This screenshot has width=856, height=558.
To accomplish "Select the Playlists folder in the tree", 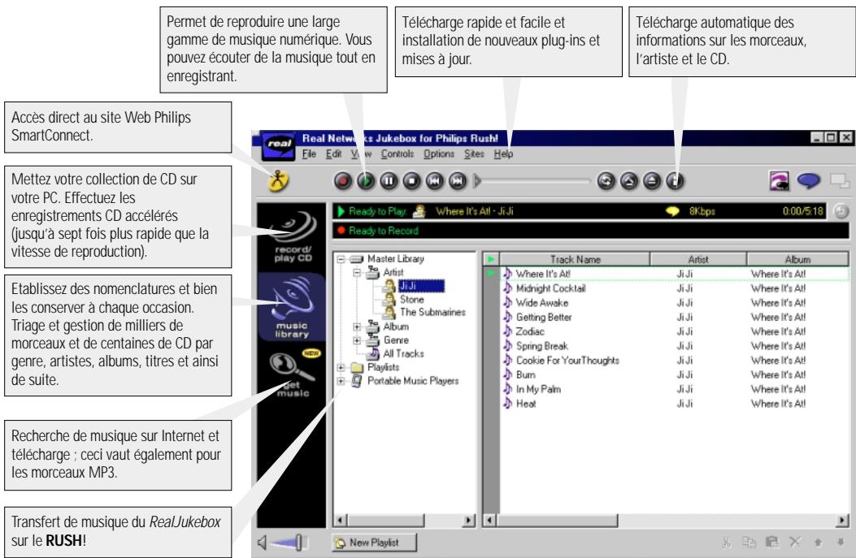I will (376, 367).
